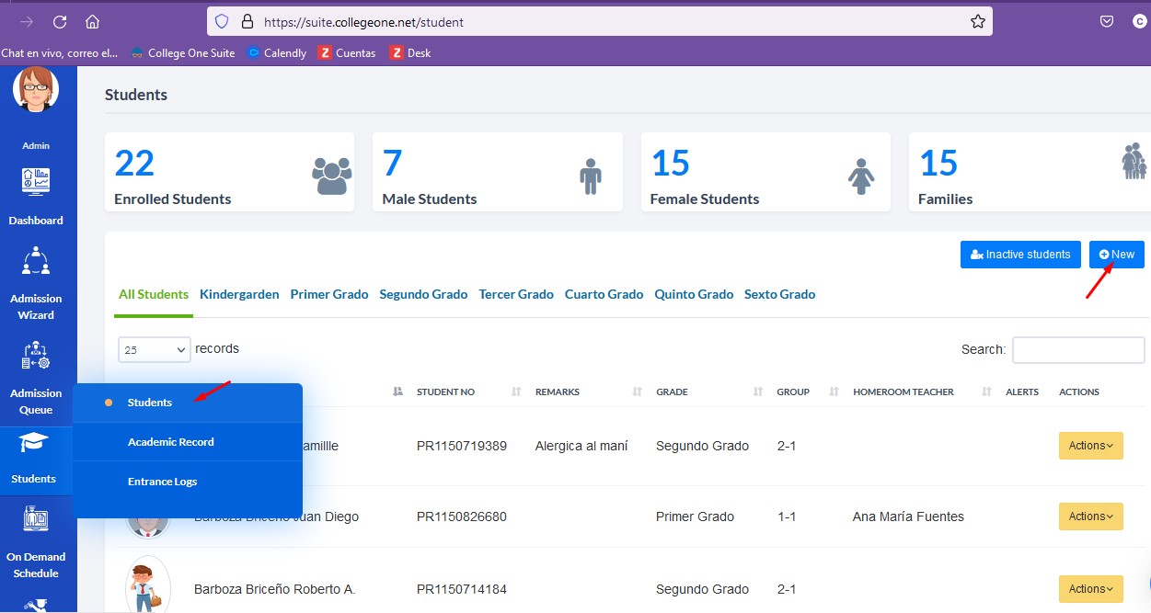Click the profile icon in browser toolbar
Screen dimensions: 1151x613
point(1139,21)
